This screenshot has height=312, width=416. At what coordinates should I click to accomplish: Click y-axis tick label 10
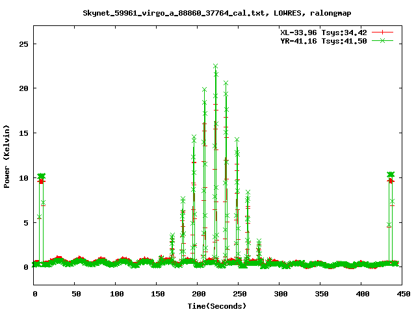(x=23, y=178)
